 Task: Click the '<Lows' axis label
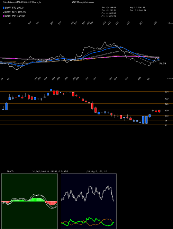(170, 78)
